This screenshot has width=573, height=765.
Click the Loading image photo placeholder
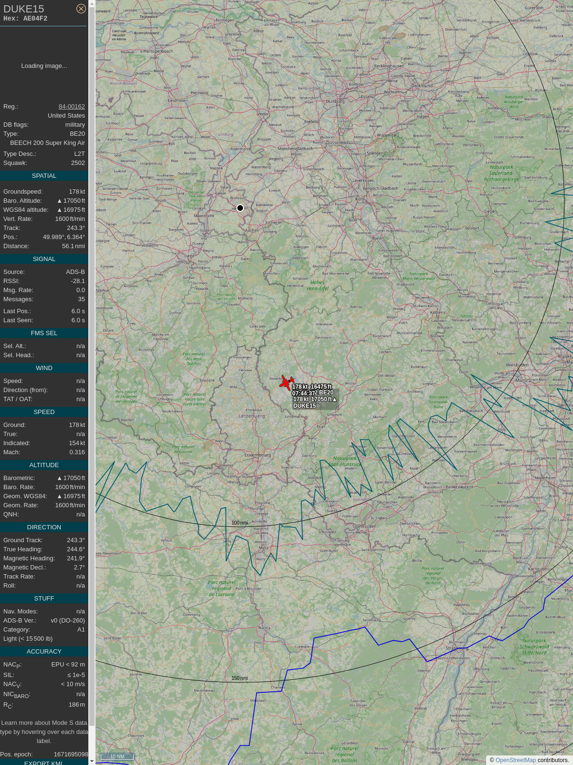coord(44,66)
